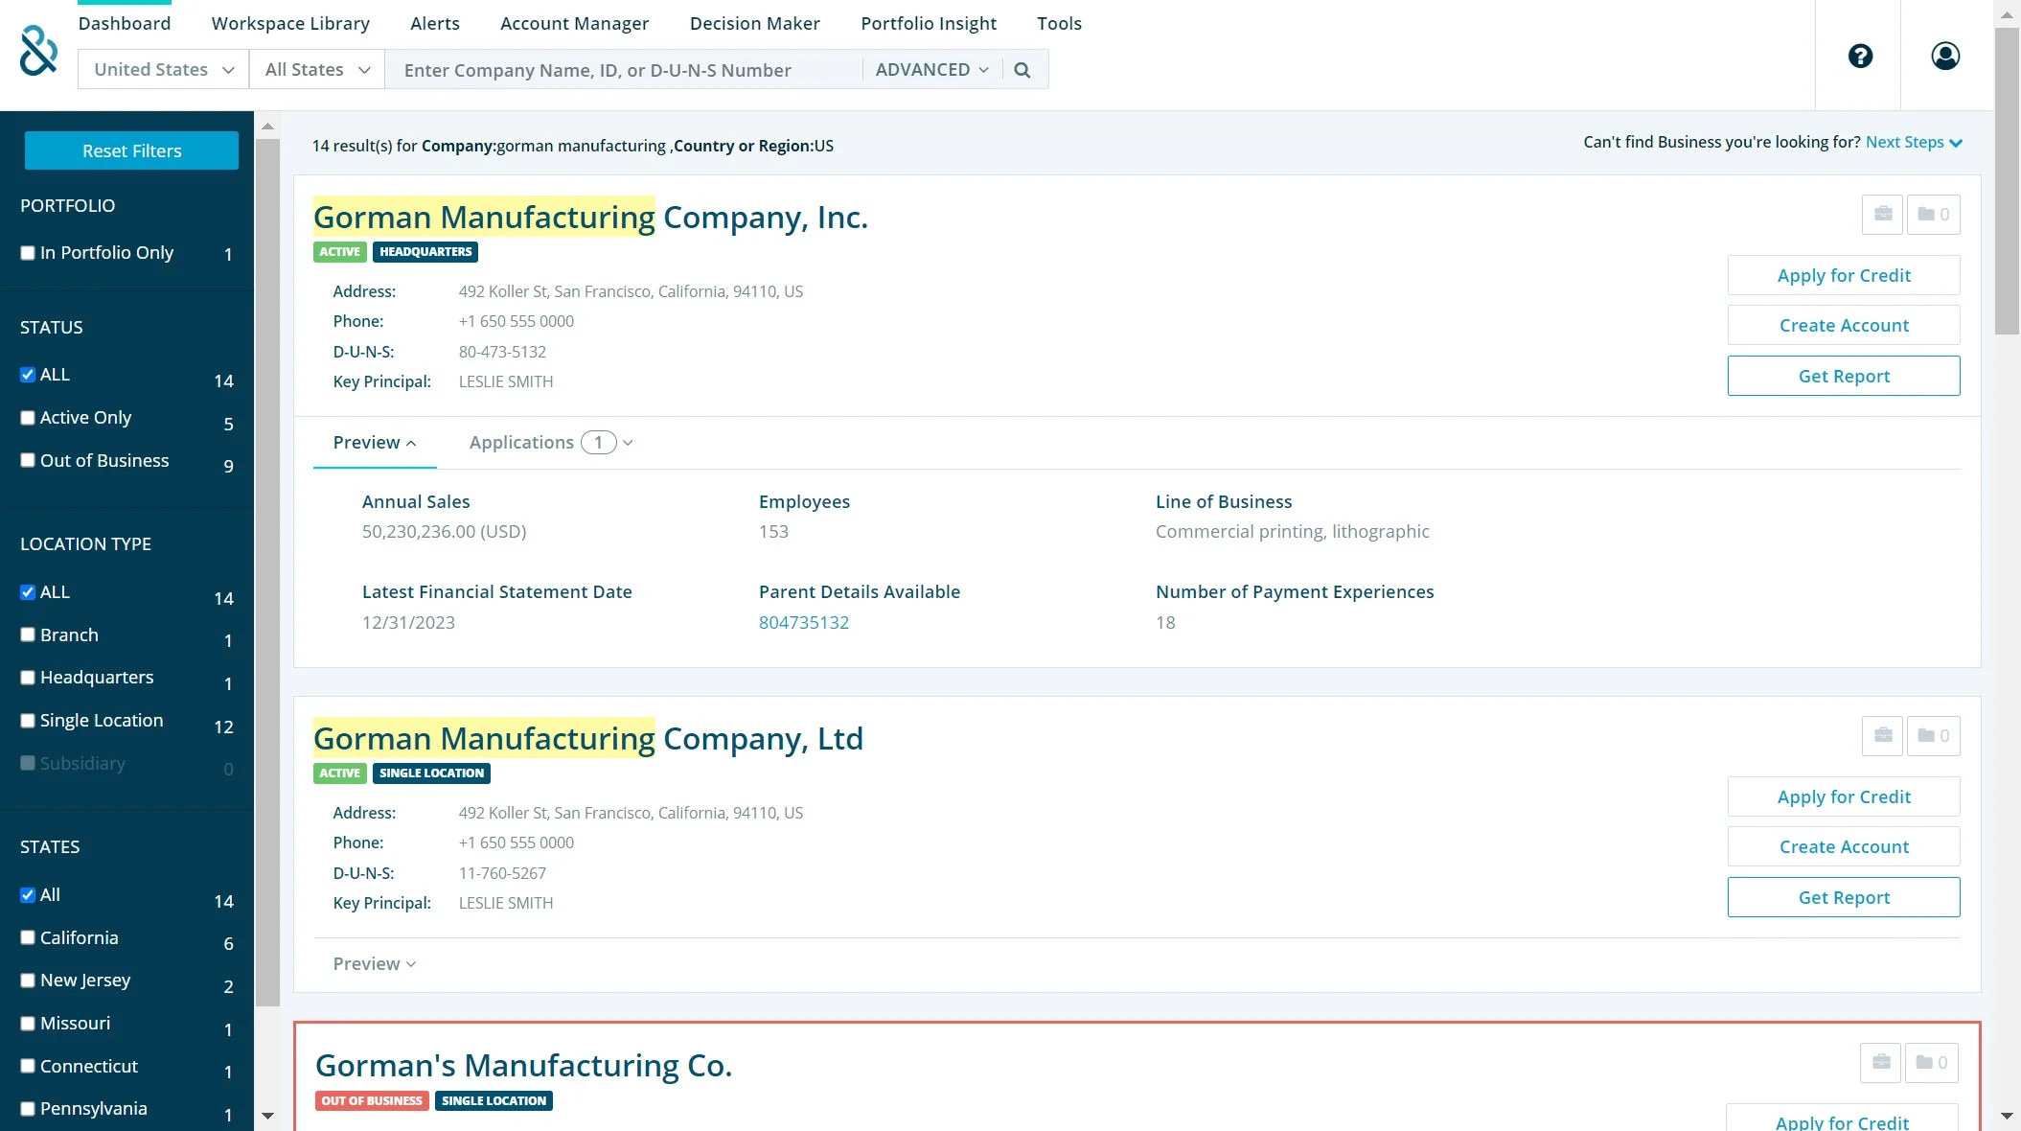Open Gorman's Manufacturing Co. title
This screenshot has height=1131, width=2021.
pos(523,1066)
